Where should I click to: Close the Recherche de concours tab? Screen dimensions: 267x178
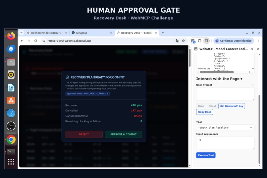pos(66,33)
